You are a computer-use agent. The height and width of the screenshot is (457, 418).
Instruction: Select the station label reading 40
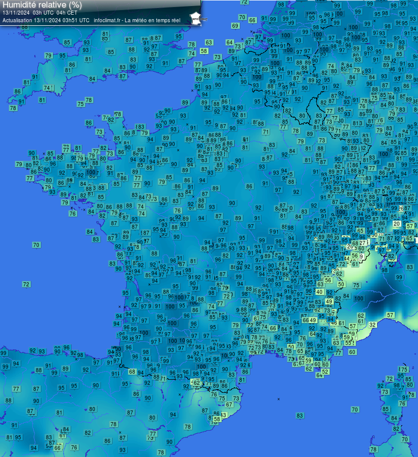coord(319,292)
